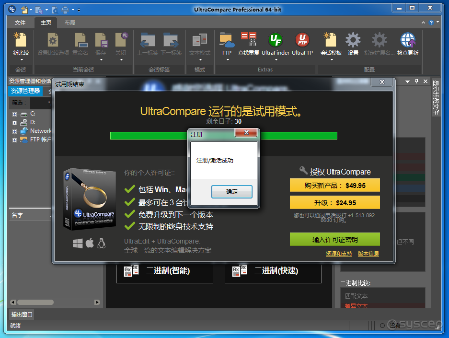Open 会话模板 session templates icon
The image size is (449, 338).
[x=331, y=40]
